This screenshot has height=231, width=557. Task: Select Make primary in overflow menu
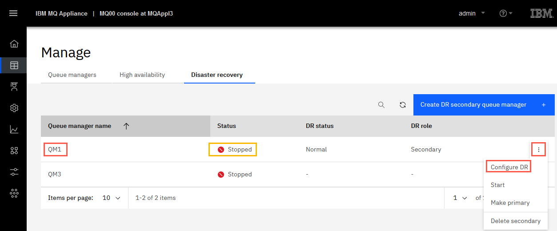click(510, 203)
